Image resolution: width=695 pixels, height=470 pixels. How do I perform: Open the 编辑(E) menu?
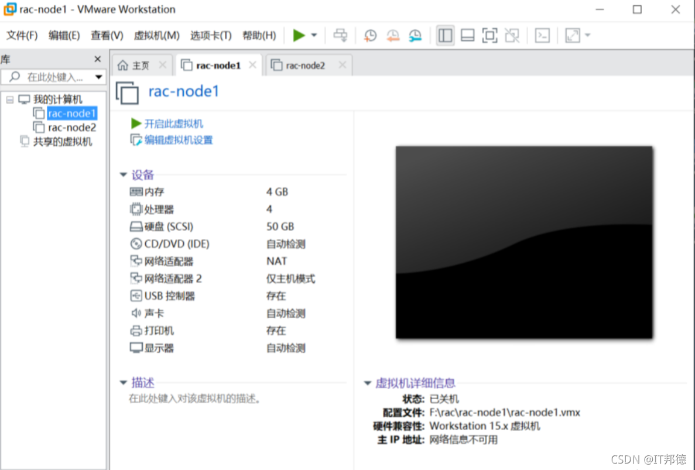point(64,36)
